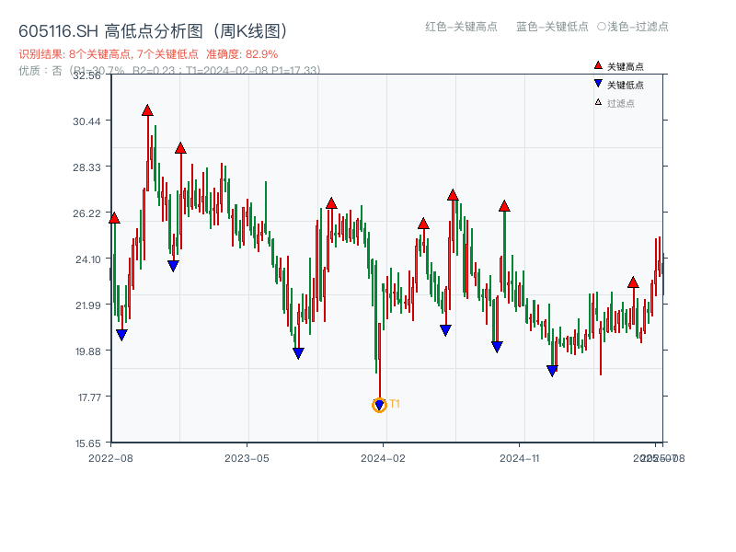The image size is (736, 552).
Task: Select the red key-high marker near 26.6 before 2024-11
Action: click(x=504, y=206)
